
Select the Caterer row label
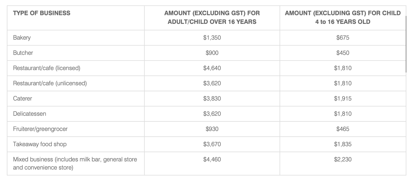pos(22,98)
